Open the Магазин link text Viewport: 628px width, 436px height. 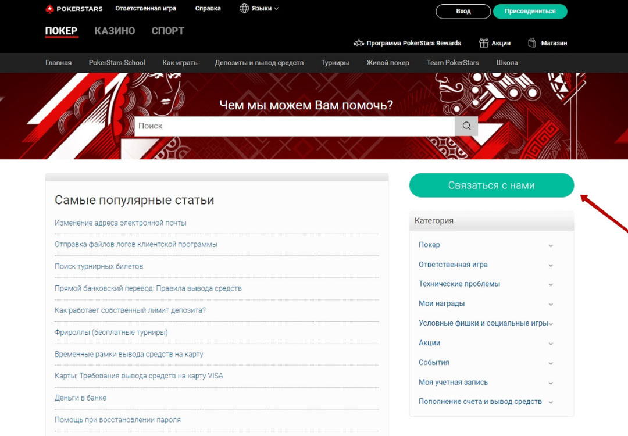click(x=554, y=43)
